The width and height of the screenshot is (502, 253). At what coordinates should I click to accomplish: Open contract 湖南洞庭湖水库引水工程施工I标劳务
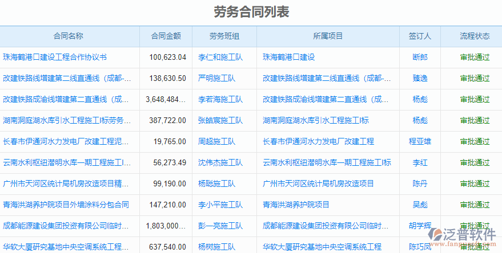(x=67, y=120)
